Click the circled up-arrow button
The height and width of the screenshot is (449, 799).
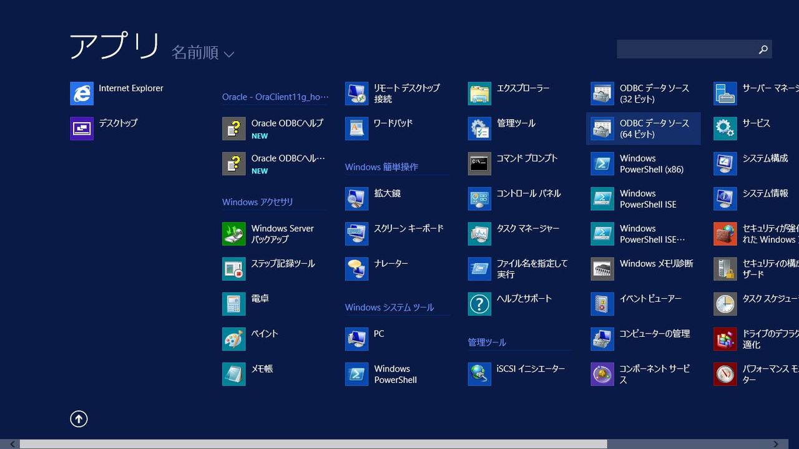[79, 419]
